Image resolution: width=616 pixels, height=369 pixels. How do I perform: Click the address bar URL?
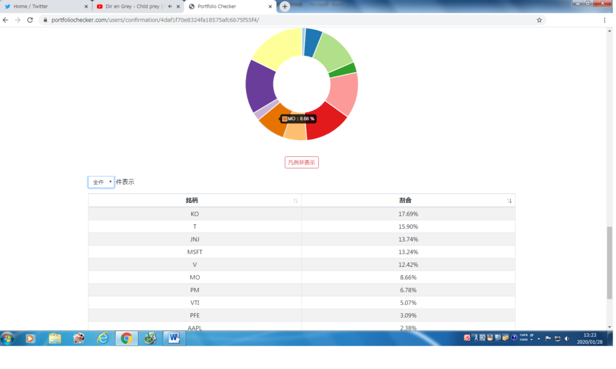pos(155,20)
